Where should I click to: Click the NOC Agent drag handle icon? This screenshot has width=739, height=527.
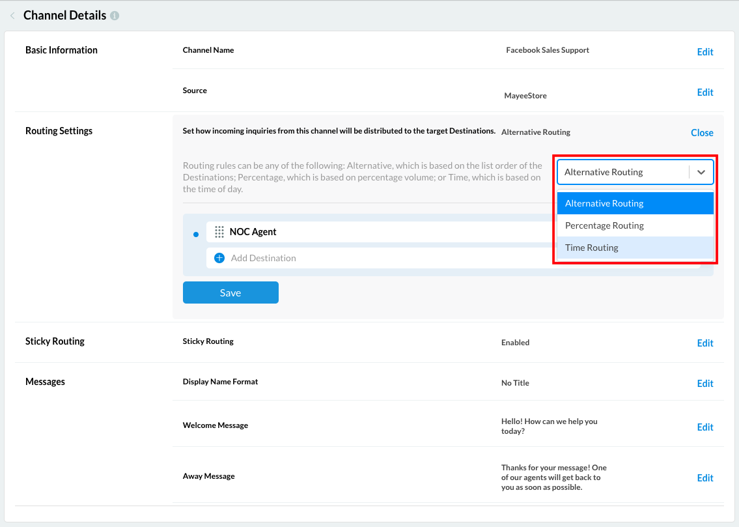point(219,231)
